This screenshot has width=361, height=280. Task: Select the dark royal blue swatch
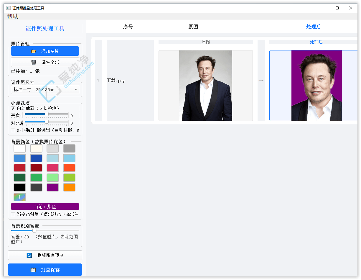[x=36, y=158]
